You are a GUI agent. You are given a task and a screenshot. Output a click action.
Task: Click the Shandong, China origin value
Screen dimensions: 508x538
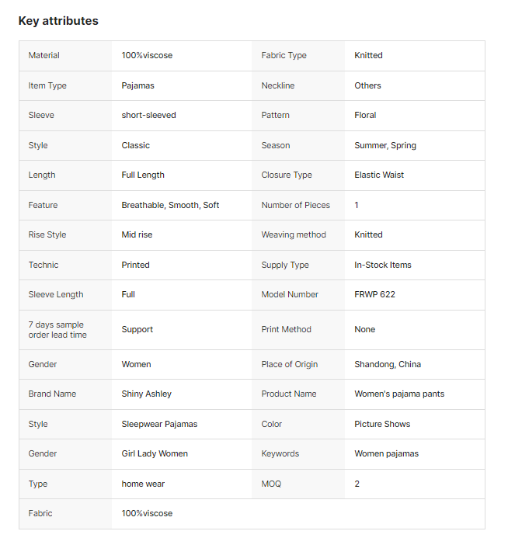pos(388,364)
